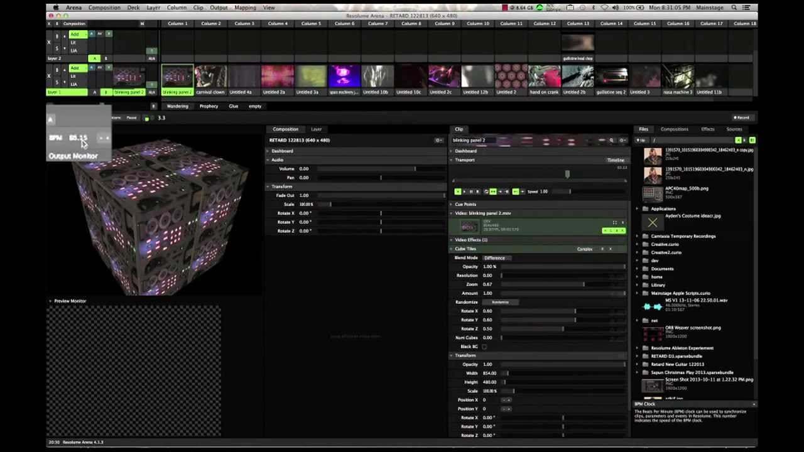Collapse the Cube Tiles effect
804x452 pixels.
pos(452,249)
